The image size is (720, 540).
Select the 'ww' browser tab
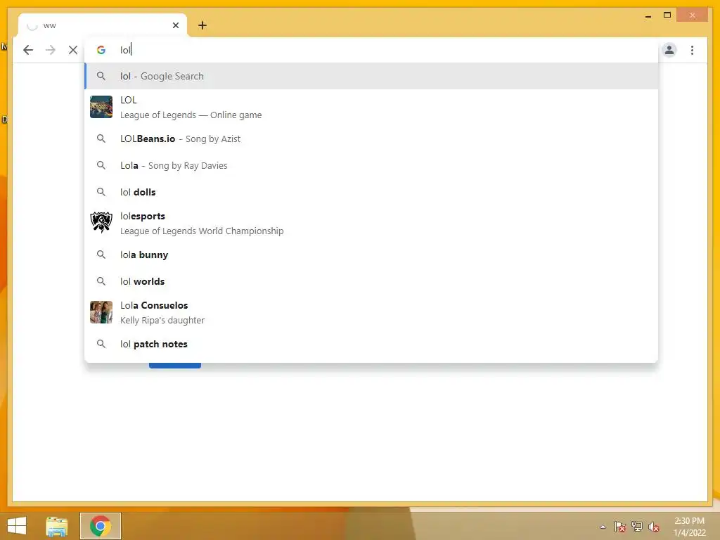102,25
